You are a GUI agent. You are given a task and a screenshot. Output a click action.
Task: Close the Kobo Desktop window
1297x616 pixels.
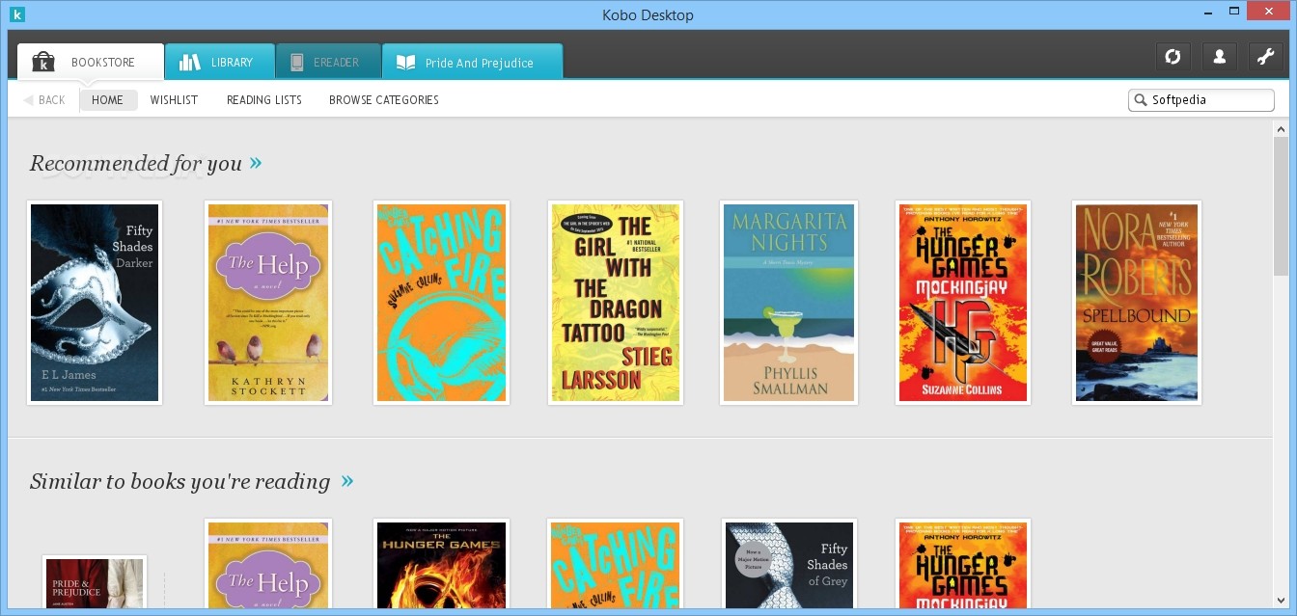click(x=1269, y=11)
